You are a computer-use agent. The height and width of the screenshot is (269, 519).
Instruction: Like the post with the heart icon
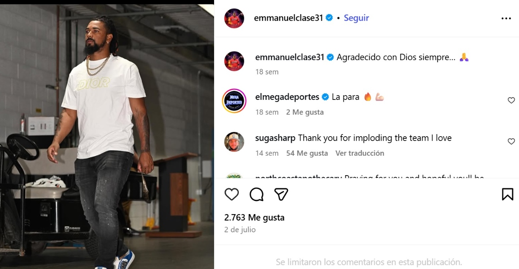pos(232,194)
